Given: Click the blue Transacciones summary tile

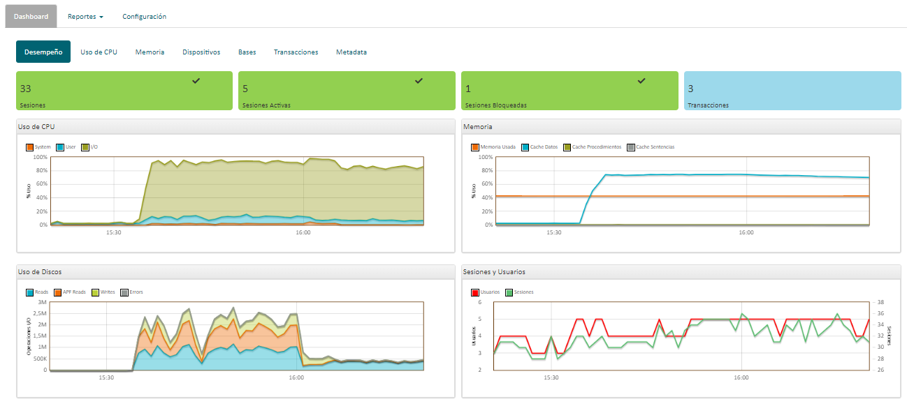Looking at the screenshot, I should [792, 91].
